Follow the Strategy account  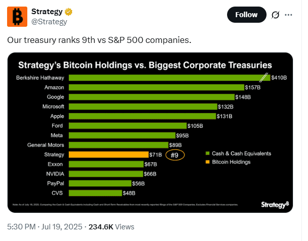246,15
